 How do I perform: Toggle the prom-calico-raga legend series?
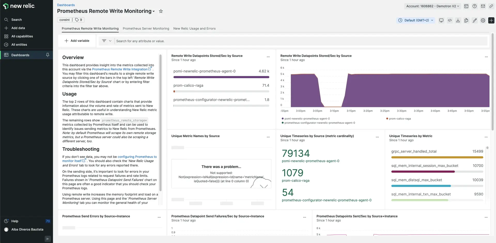point(400,119)
